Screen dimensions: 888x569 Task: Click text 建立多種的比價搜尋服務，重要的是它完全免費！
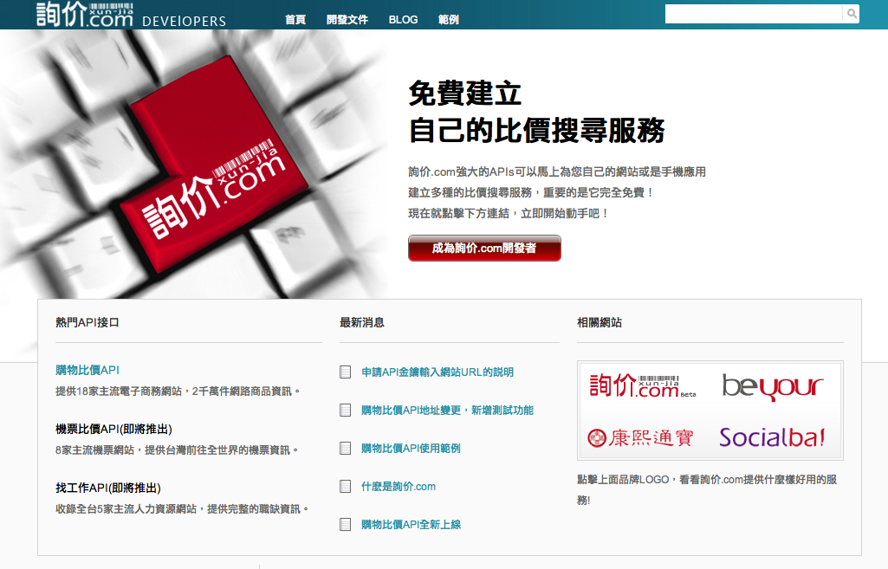click(x=531, y=192)
